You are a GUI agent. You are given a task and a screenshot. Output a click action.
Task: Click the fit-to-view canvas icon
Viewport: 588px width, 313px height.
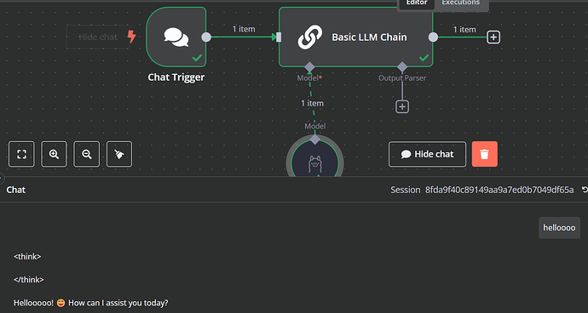(21, 154)
